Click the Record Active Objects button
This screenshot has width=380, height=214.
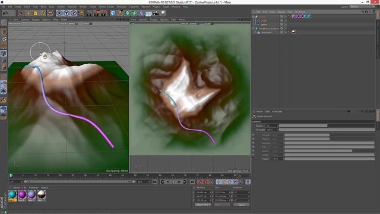pos(199,182)
